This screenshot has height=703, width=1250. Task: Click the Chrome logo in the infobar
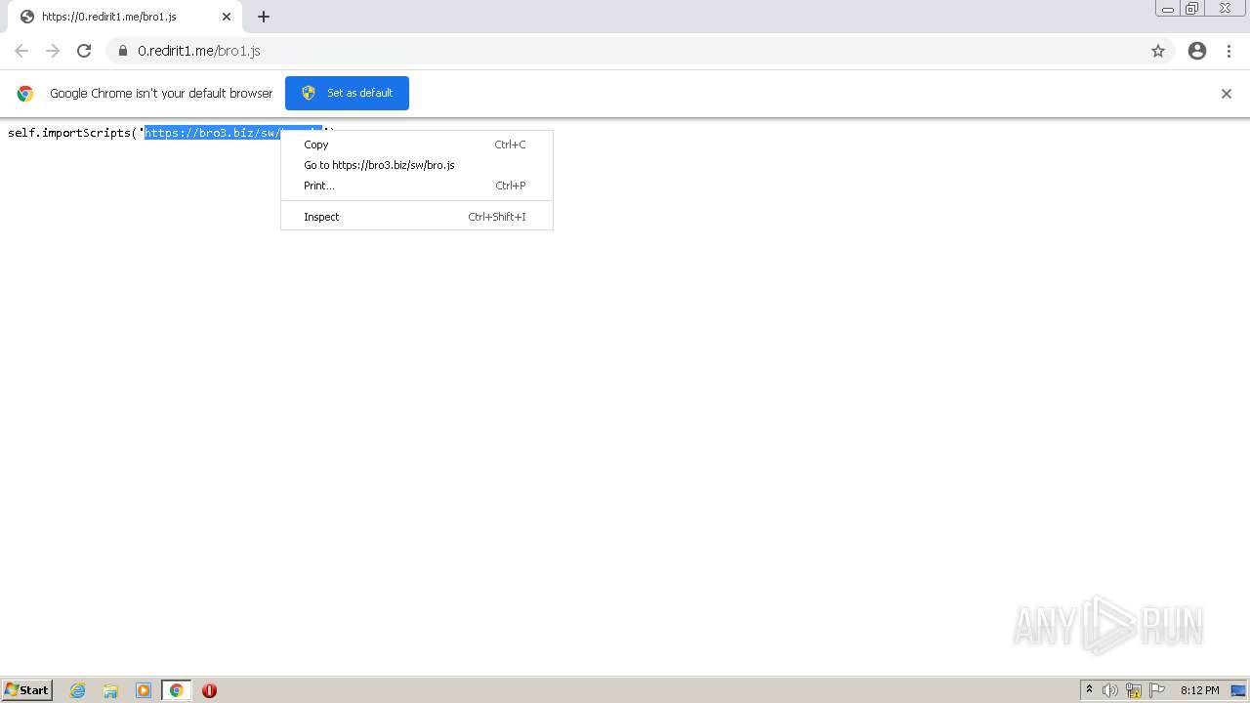coord(25,94)
